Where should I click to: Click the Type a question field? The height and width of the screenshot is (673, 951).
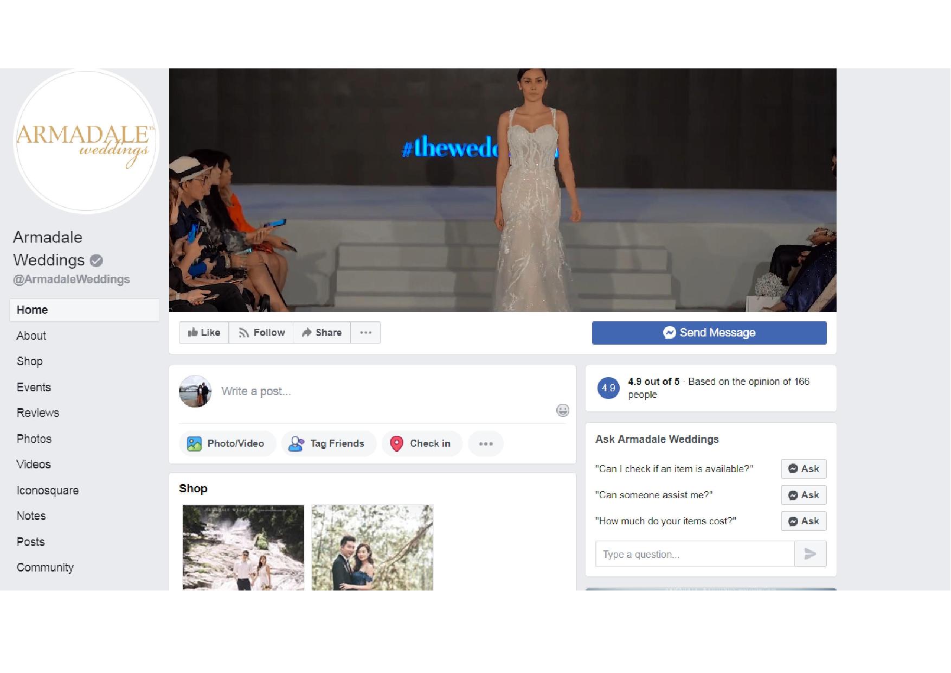(695, 554)
